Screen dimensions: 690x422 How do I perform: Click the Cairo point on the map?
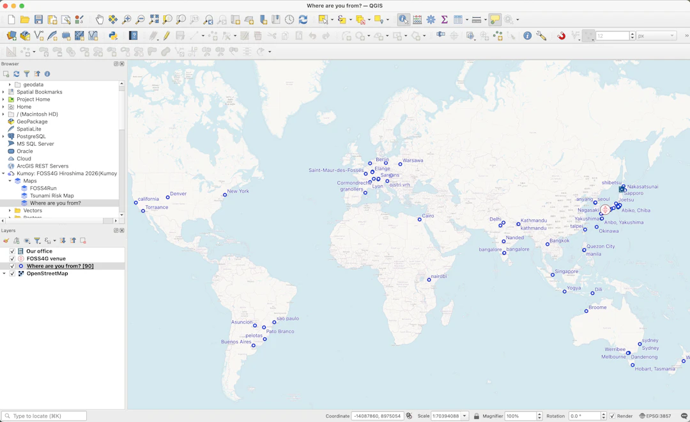click(419, 219)
